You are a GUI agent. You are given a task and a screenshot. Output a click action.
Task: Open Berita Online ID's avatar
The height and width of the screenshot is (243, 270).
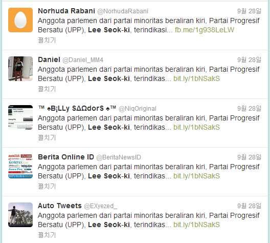[x=20, y=166]
